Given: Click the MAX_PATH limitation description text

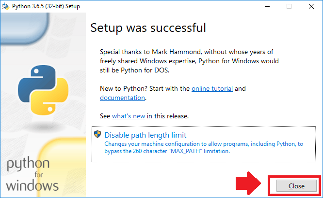Looking at the screenshot, I should pyautogui.click(x=204, y=147).
